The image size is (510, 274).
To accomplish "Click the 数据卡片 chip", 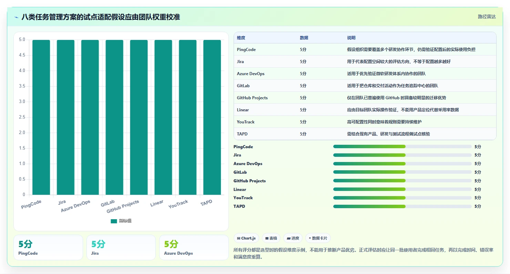I will pyautogui.click(x=318, y=238).
